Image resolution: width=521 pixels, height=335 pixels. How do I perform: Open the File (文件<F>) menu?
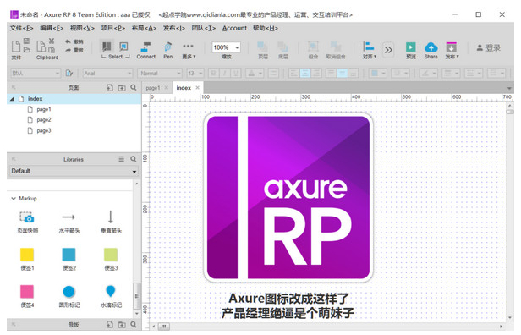pos(22,28)
